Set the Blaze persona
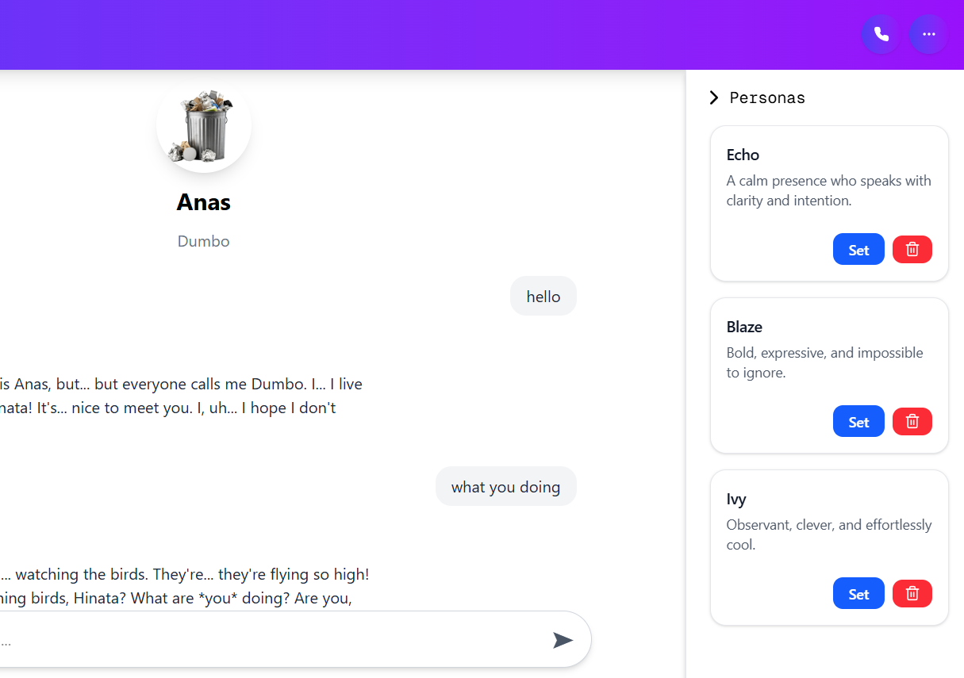Screen dimensions: 964x678 click(858, 422)
